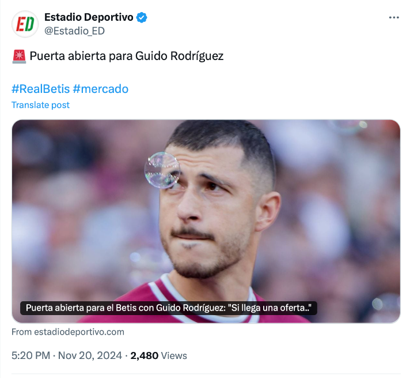The image size is (410, 378).
Task: Open the three-dot more options menu
Action: click(x=394, y=17)
